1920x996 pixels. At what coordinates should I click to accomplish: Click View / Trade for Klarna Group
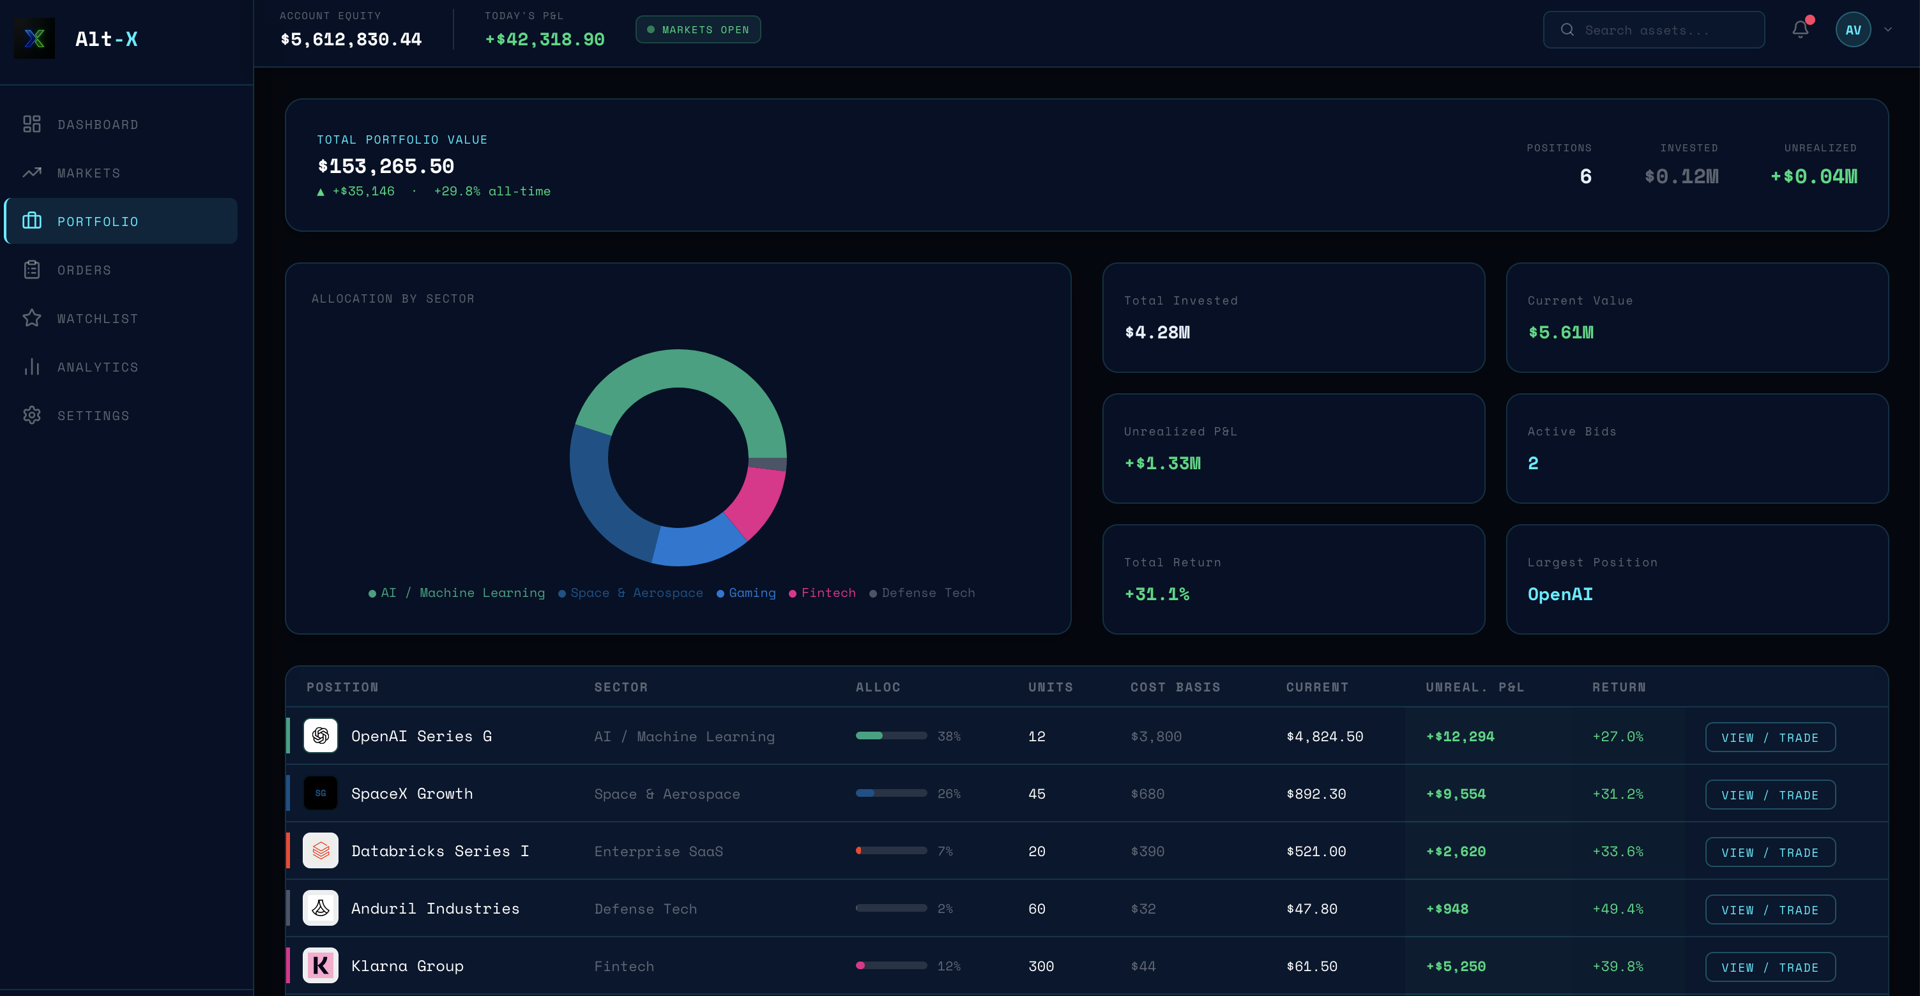click(x=1770, y=967)
